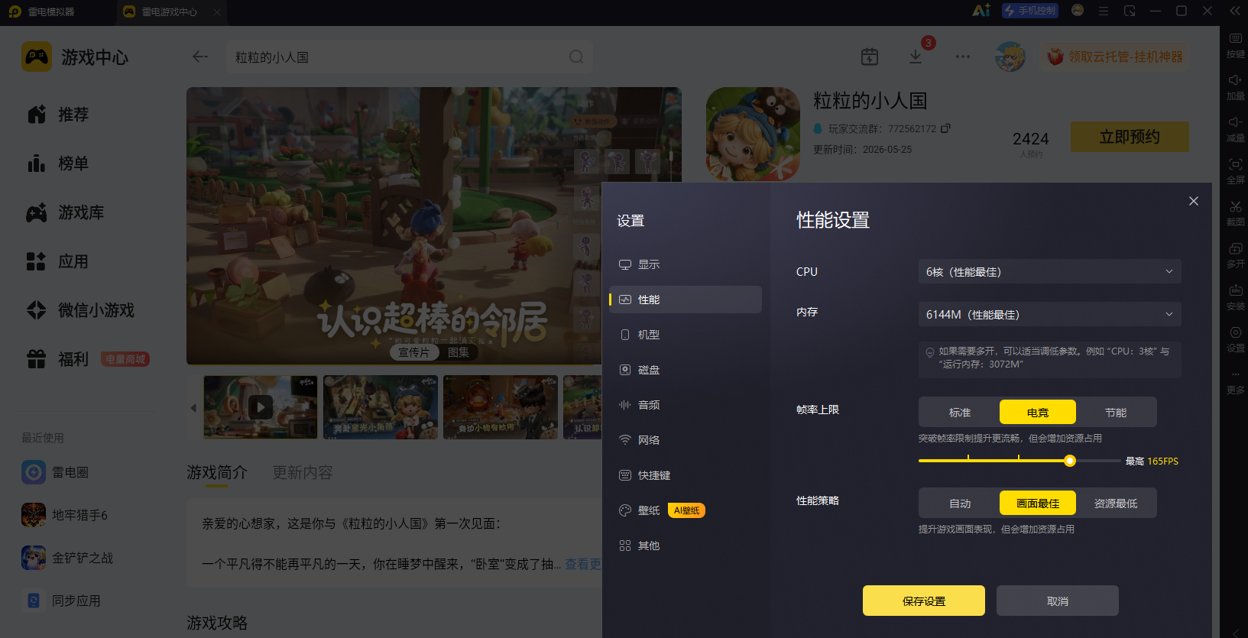Viewport: 1248px width, 638px height.
Task: Expand the 内存 memory dropdown
Action: point(1049,315)
